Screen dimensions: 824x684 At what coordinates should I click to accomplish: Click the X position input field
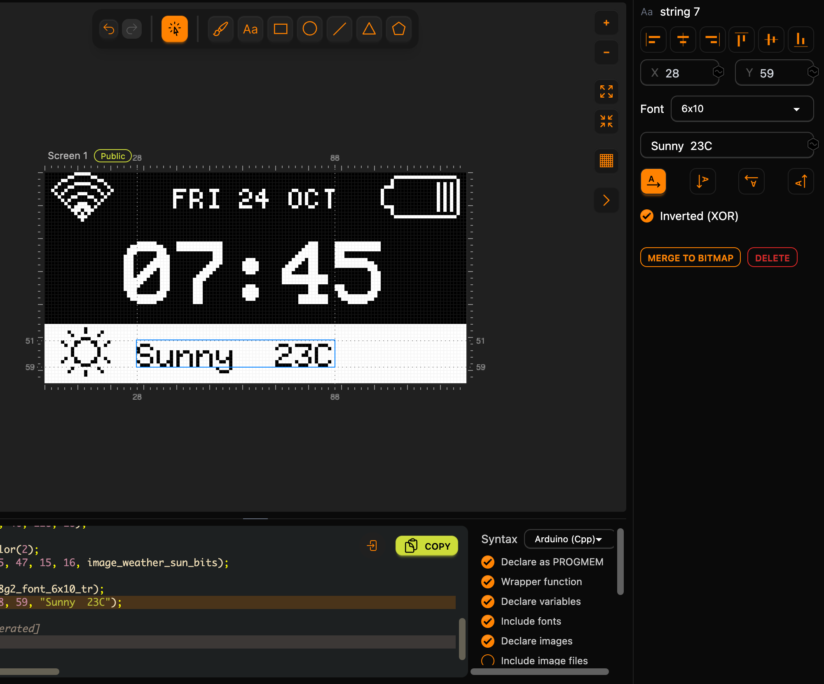680,73
